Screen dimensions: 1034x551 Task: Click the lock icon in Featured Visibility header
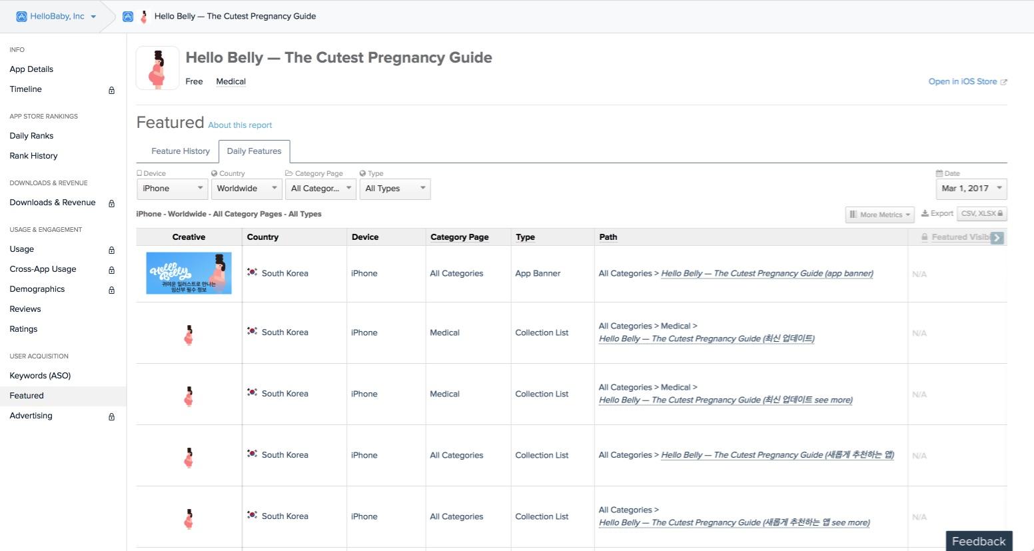tap(925, 237)
